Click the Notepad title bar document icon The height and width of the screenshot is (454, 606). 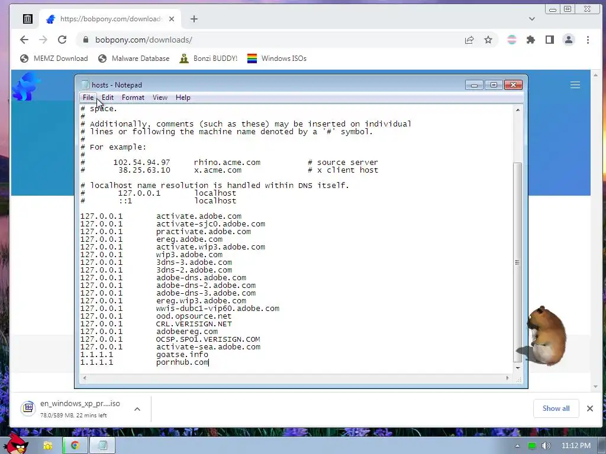(x=85, y=85)
